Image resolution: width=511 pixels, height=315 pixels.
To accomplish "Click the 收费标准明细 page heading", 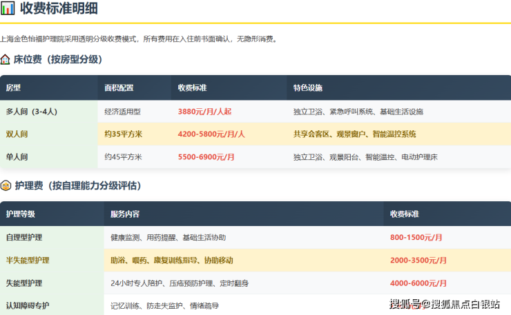I will [59, 10].
